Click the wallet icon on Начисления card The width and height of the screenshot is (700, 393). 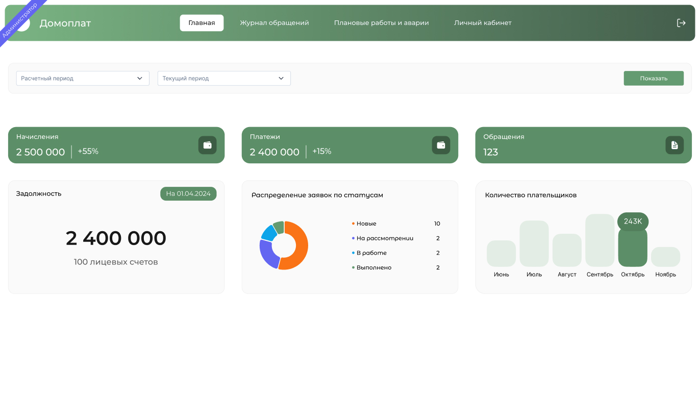(207, 145)
